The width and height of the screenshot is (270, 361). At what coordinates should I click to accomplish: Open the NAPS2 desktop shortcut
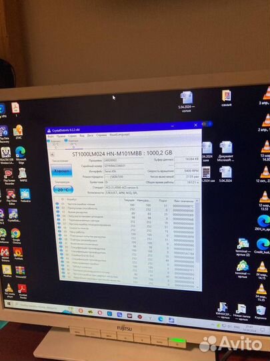pyautogui.click(x=23, y=175)
